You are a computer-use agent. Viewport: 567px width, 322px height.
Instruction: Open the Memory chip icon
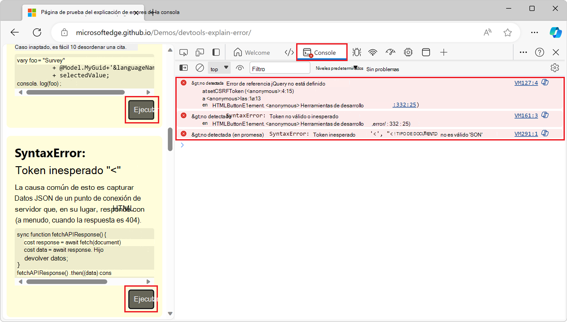click(x=407, y=52)
